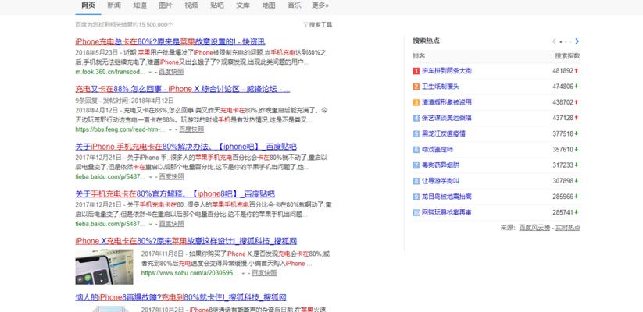Expand the arrow beside bbs.feng.com URL

[x=170, y=129]
